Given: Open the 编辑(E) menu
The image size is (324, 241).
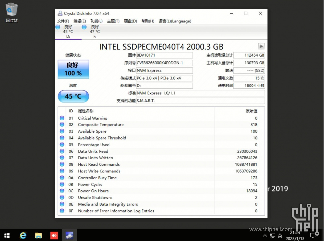Looking at the screenshot, I should coord(80,21).
